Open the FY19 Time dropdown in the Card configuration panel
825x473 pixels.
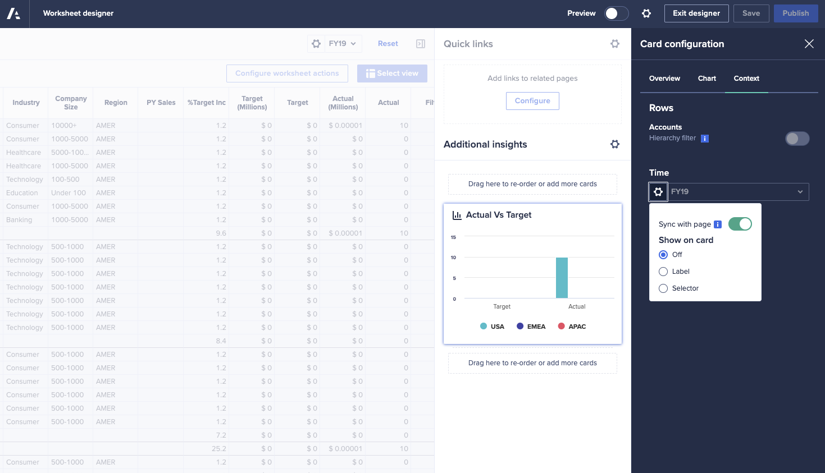[738, 192]
